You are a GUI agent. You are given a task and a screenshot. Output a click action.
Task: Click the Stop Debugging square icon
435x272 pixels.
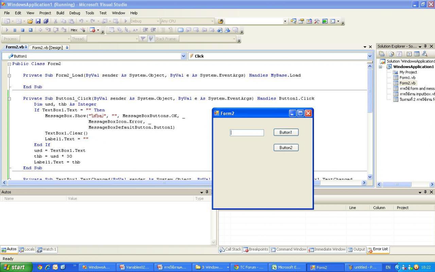click(22, 30)
